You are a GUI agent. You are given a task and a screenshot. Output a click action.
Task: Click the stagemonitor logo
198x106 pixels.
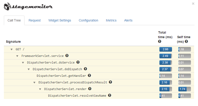28,6
